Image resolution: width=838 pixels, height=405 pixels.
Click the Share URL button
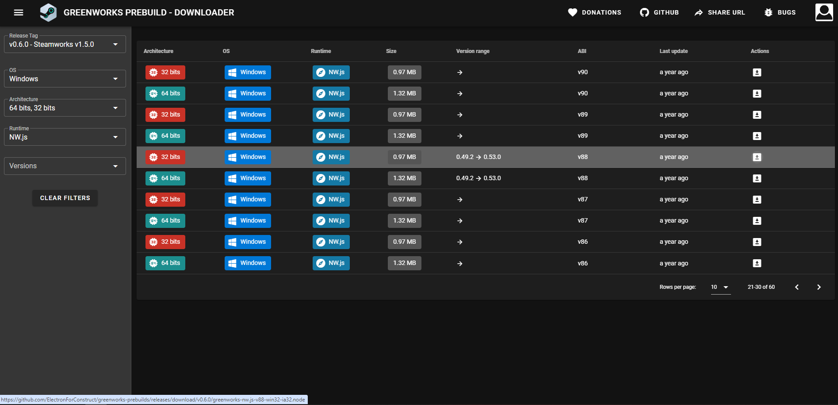point(720,12)
